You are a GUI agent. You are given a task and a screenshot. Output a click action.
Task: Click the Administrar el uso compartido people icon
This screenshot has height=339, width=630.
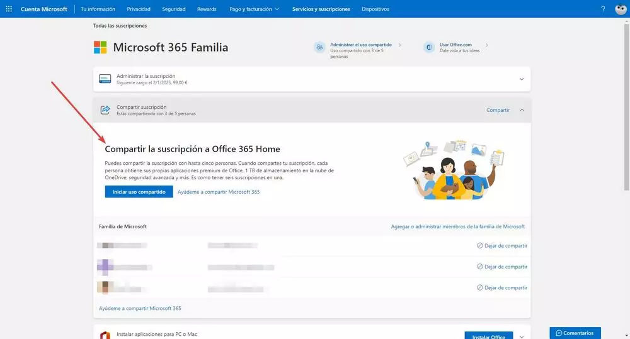(x=319, y=47)
